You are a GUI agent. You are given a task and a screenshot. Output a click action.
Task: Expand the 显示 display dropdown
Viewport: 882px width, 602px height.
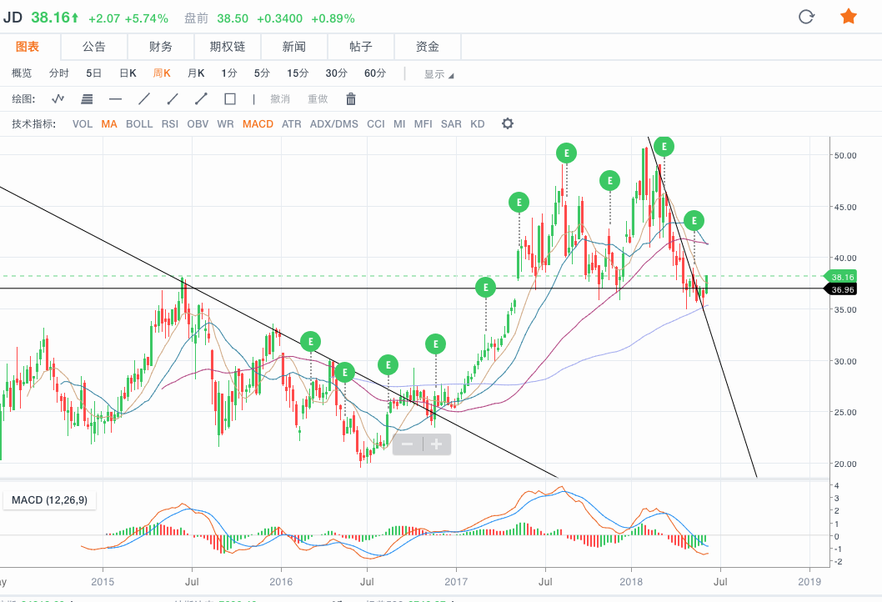point(438,74)
